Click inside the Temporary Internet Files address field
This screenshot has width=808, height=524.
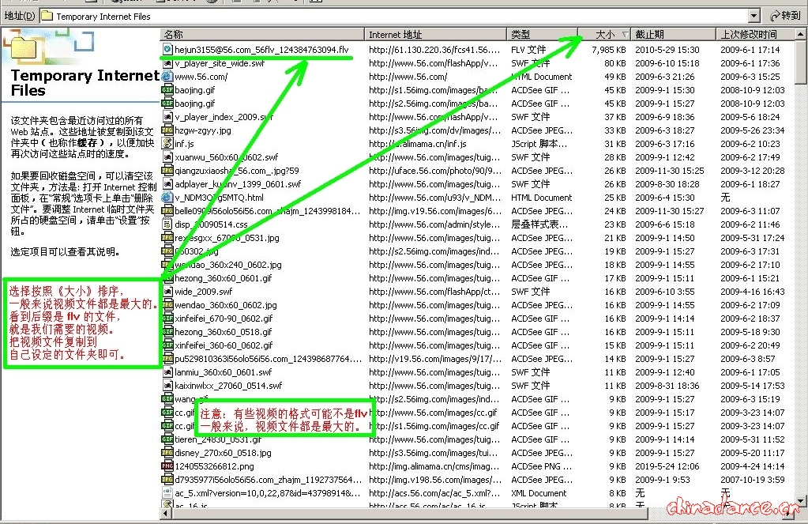395,16
